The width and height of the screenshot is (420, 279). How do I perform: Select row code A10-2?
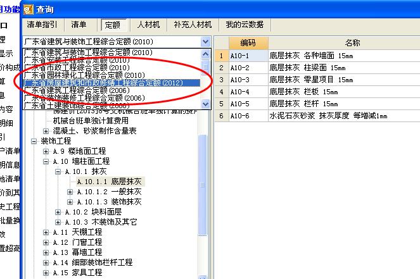(248, 68)
